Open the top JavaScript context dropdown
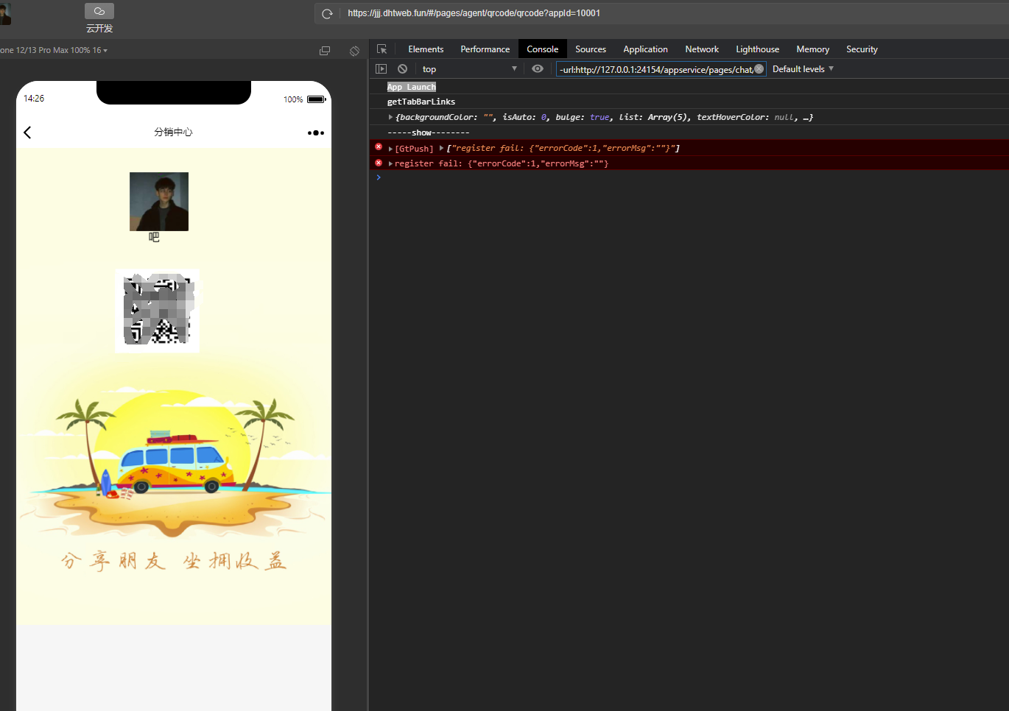This screenshot has width=1009, height=711. (469, 69)
